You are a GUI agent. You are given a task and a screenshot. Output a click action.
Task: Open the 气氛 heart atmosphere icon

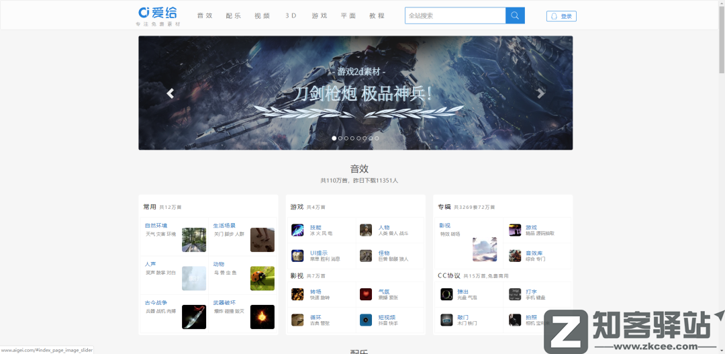(x=366, y=294)
